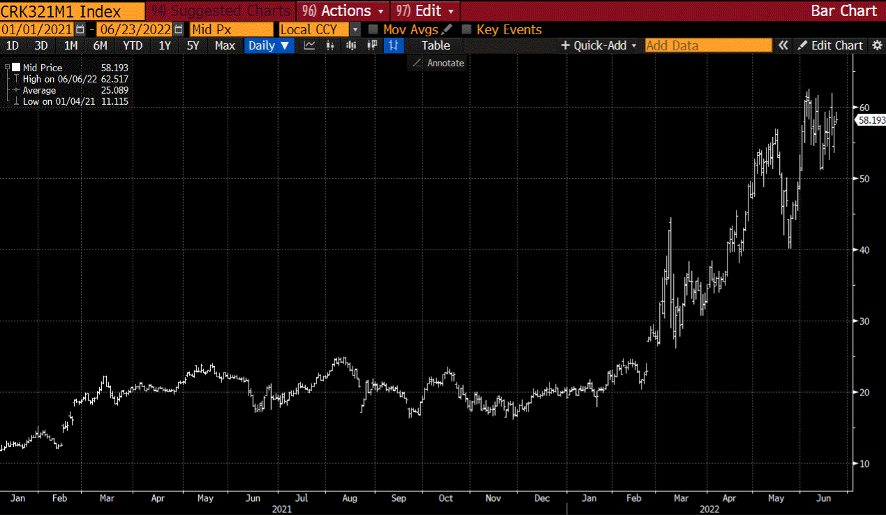
Task: Enable the Mov Avgs checkbox
Action: click(x=374, y=29)
